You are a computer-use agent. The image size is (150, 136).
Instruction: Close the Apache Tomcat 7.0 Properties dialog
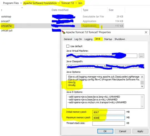click(146, 32)
